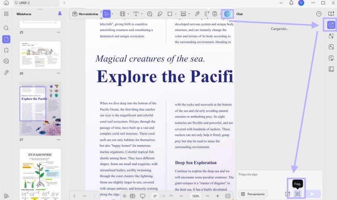
Task: Open the reading mode book icon
Action: coord(331,14)
